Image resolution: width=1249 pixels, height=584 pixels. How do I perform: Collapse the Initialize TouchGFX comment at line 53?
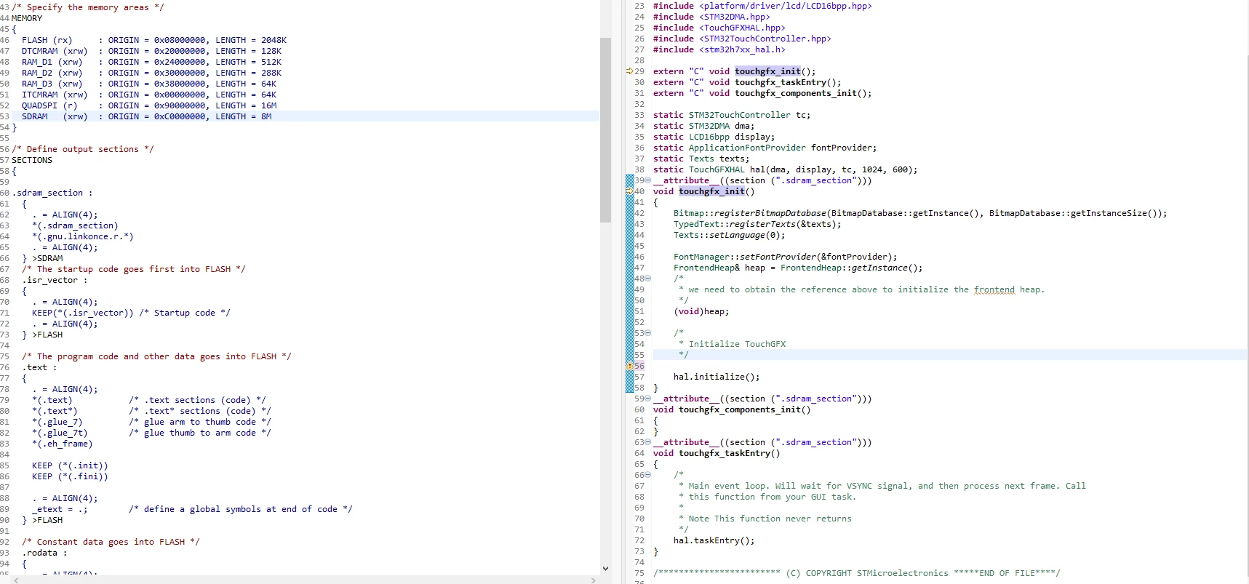pos(647,333)
